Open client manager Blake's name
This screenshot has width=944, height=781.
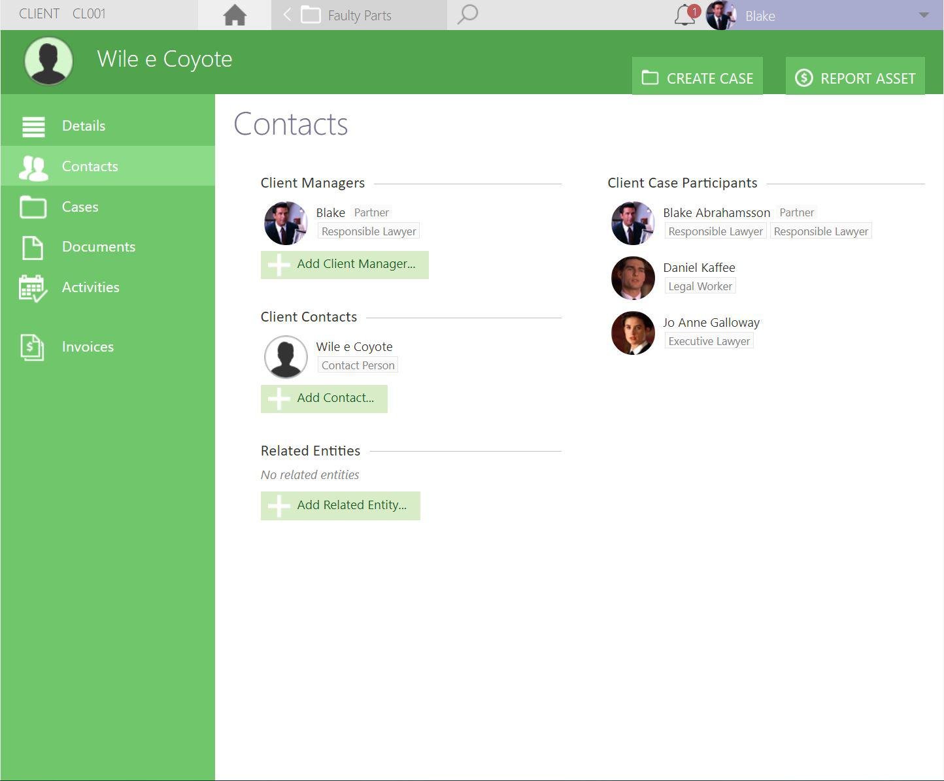pyautogui.click(x=331, y=212)
